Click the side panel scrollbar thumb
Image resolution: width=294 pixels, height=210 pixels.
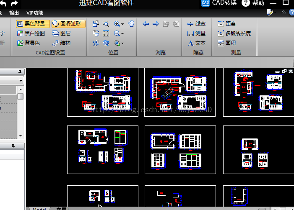21,97
